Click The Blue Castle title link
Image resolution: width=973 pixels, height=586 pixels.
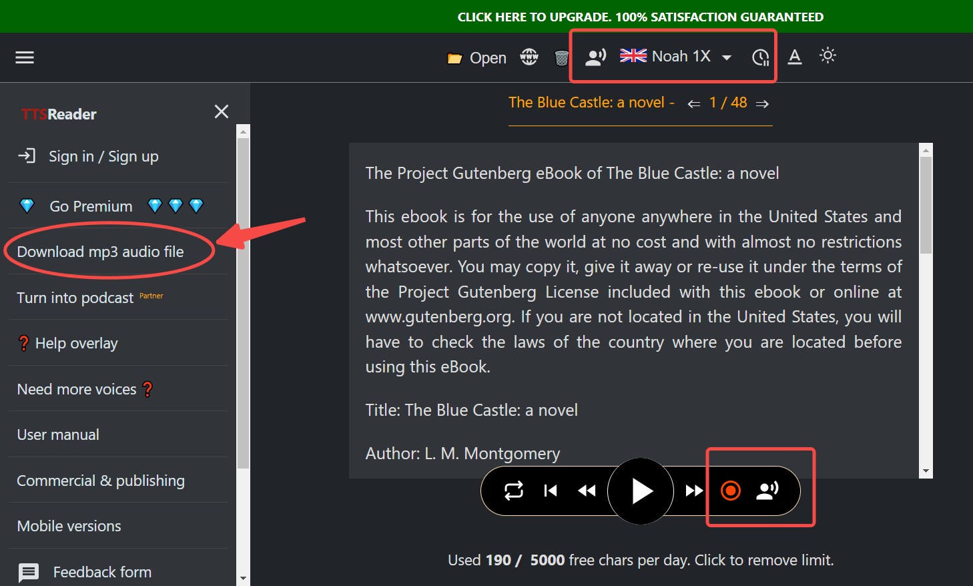click(x=587, y=102)
